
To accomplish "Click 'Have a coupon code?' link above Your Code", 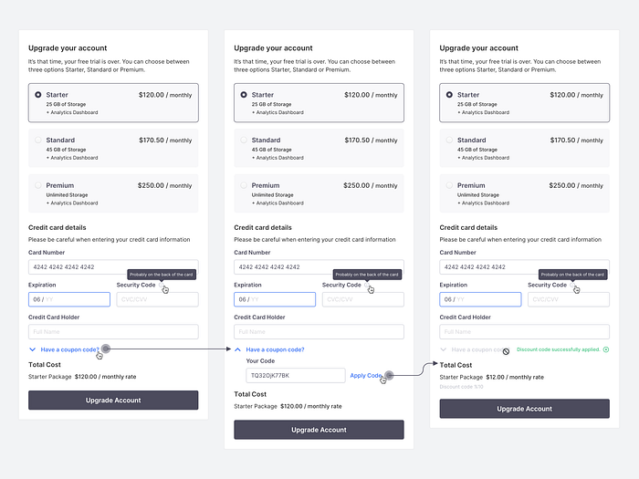I will [275, 349].
